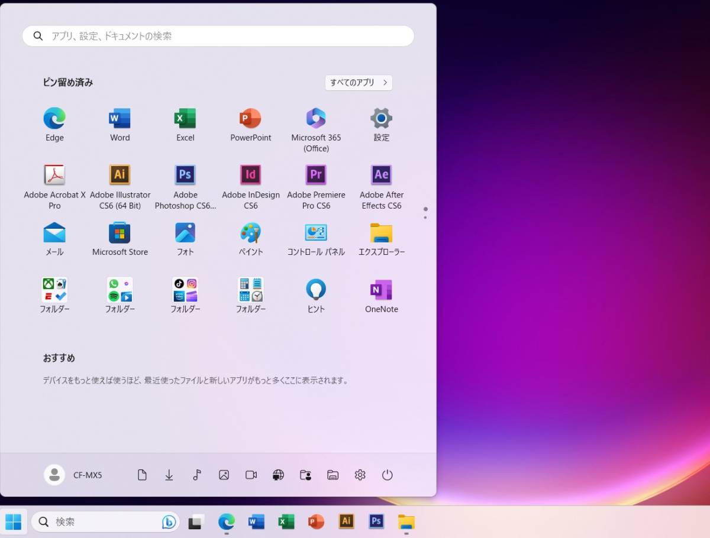
Task: Open the ヒント app
Action: [316, 290]
